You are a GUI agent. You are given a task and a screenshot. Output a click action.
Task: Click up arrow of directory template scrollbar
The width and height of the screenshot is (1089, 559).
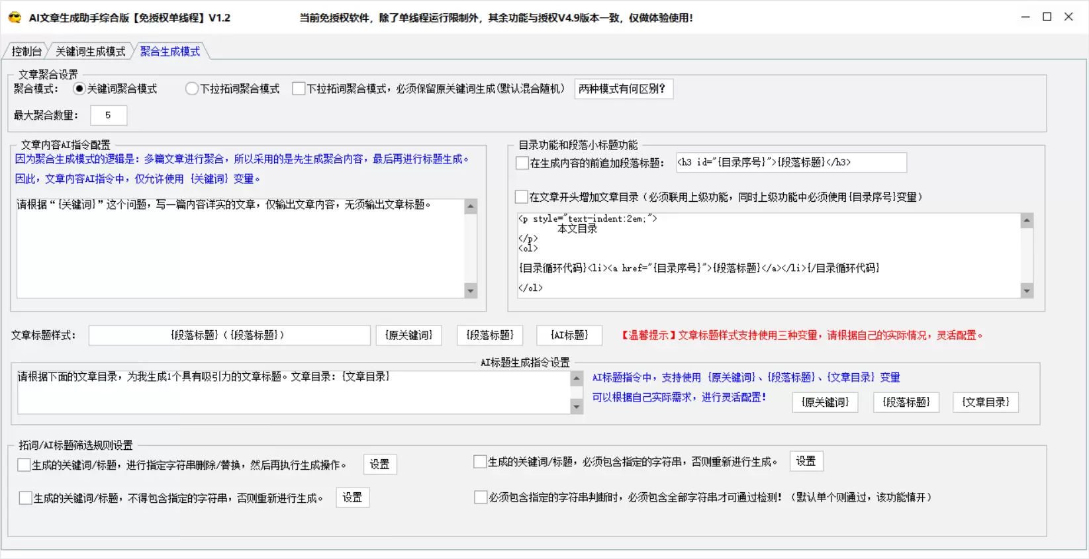click(1027, 220)
